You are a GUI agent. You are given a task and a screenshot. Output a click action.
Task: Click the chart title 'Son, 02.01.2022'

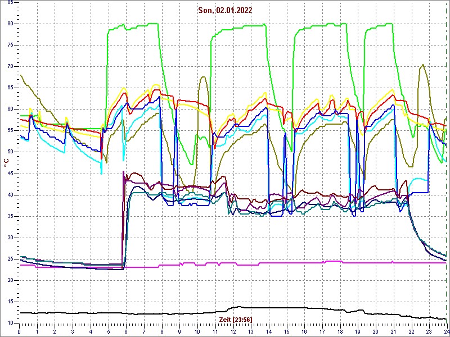point(225,11)
